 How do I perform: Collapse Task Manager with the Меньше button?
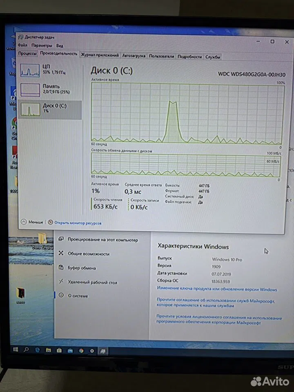pyautogui.click(x=32, y=222)
